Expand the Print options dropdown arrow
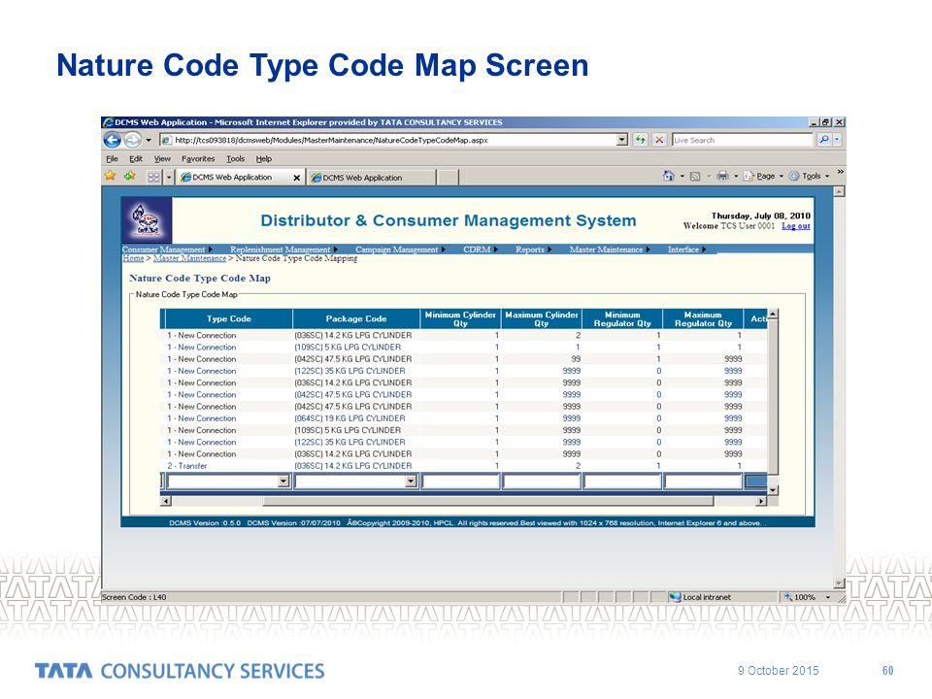 tap(736, 176)
